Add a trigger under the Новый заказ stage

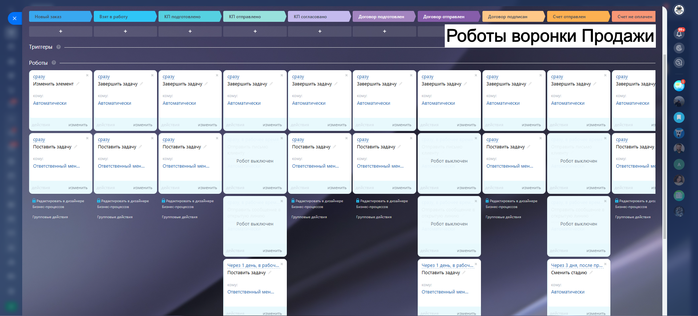click(61, 31)
